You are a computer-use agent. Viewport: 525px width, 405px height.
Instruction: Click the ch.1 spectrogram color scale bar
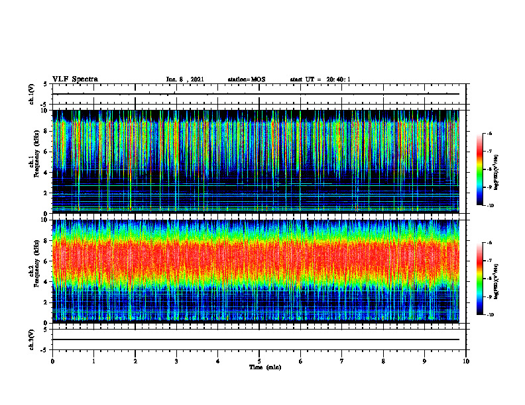(x=479, y=169)
